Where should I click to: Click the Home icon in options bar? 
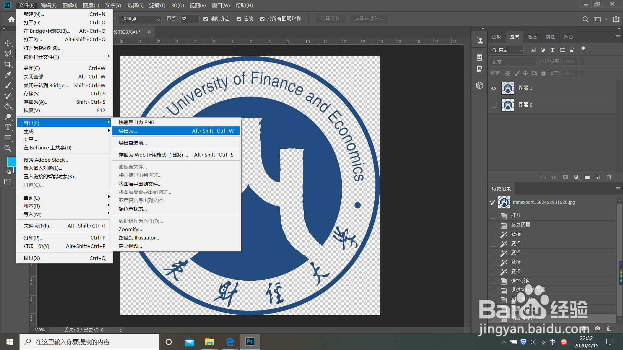click(x=11, y=19)
